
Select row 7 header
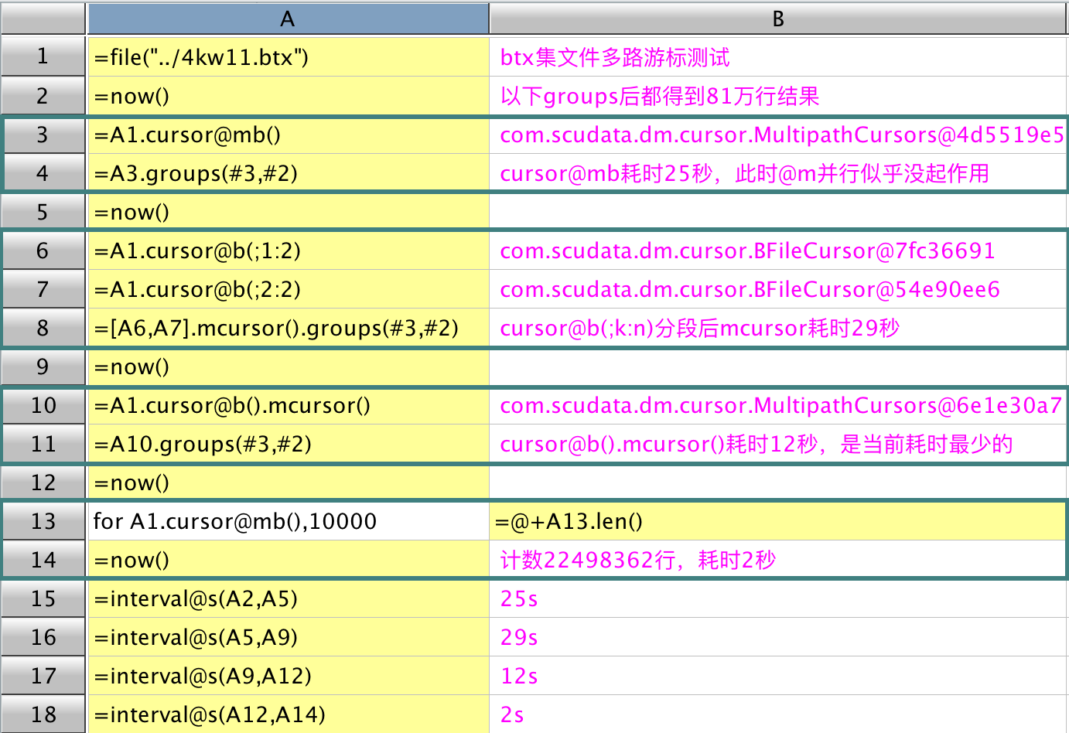point(43,288)
